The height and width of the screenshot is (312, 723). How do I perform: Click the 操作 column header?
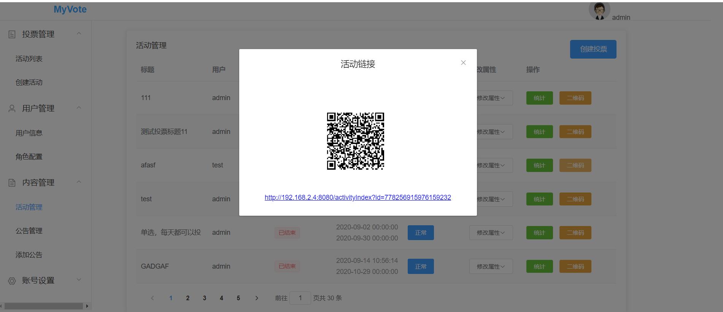click(533, 70)
